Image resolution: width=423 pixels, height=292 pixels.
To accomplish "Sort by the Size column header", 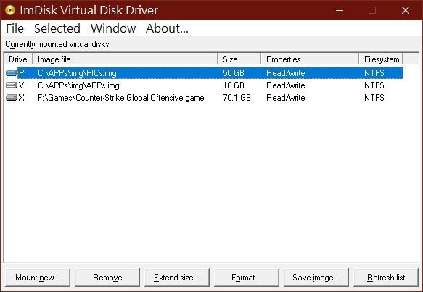I will 239,59.
